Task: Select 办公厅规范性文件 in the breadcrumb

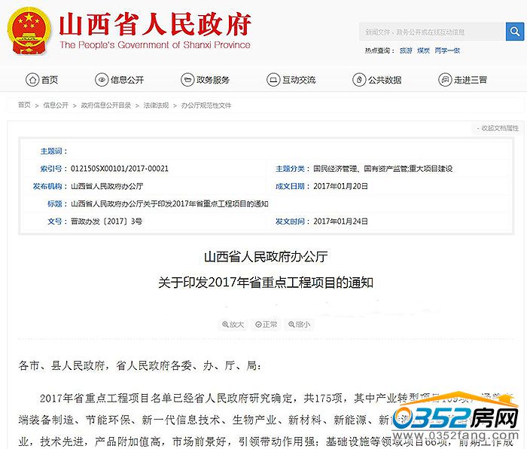Action: (206, 105)
